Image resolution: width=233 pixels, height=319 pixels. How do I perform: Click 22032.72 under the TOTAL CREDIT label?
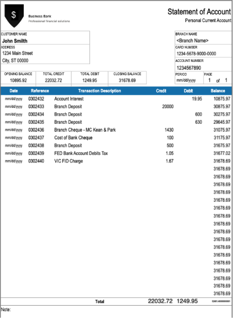(54, 80)
